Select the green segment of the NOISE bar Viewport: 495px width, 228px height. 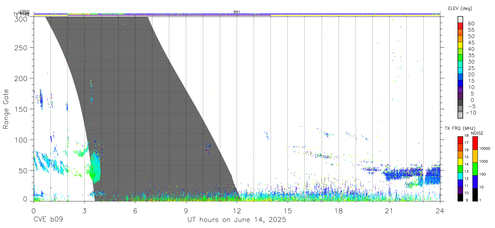pos(475,169)
